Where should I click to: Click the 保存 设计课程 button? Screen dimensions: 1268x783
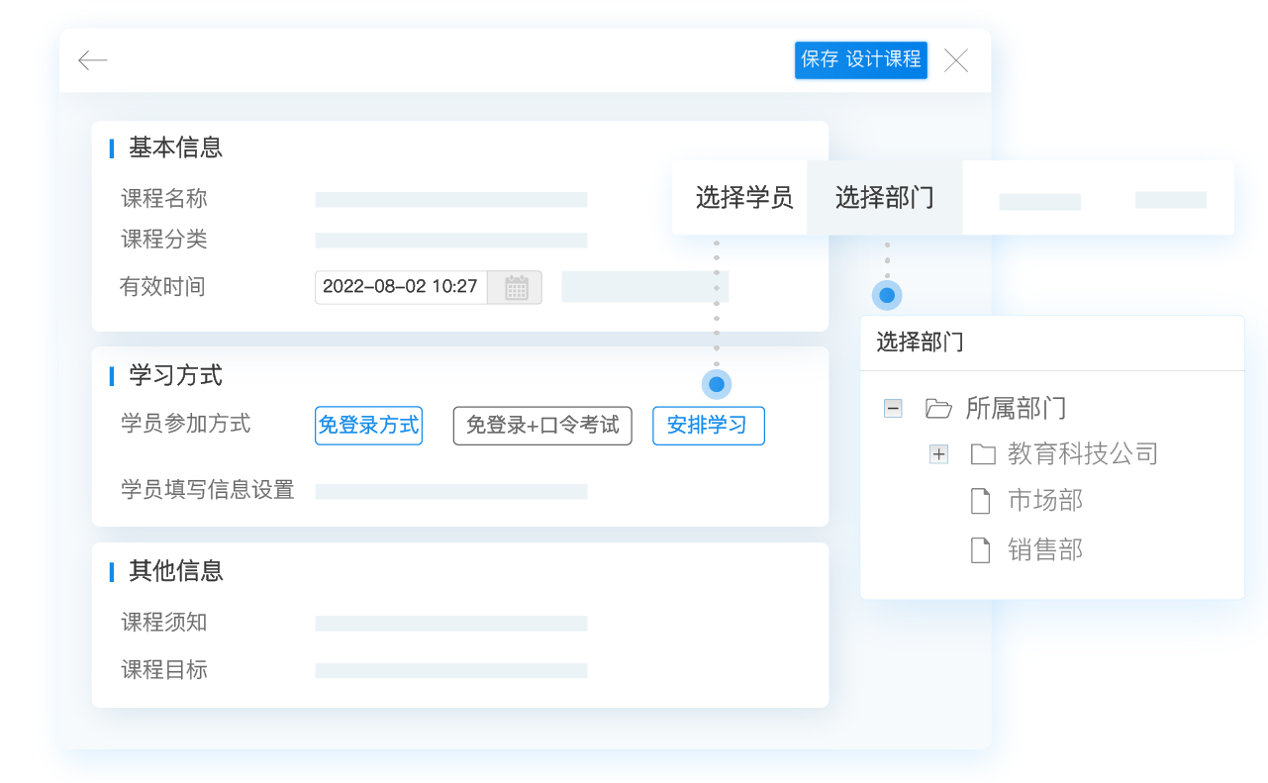[x=860, y=59]
